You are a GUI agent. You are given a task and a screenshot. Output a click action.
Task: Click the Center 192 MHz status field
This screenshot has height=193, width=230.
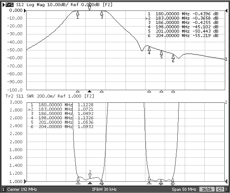22,190
